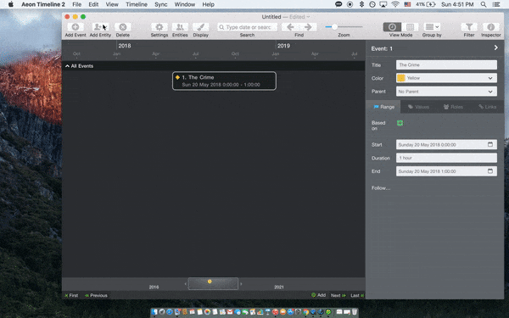Click the 2018 year label on ruler

(125, 46)
